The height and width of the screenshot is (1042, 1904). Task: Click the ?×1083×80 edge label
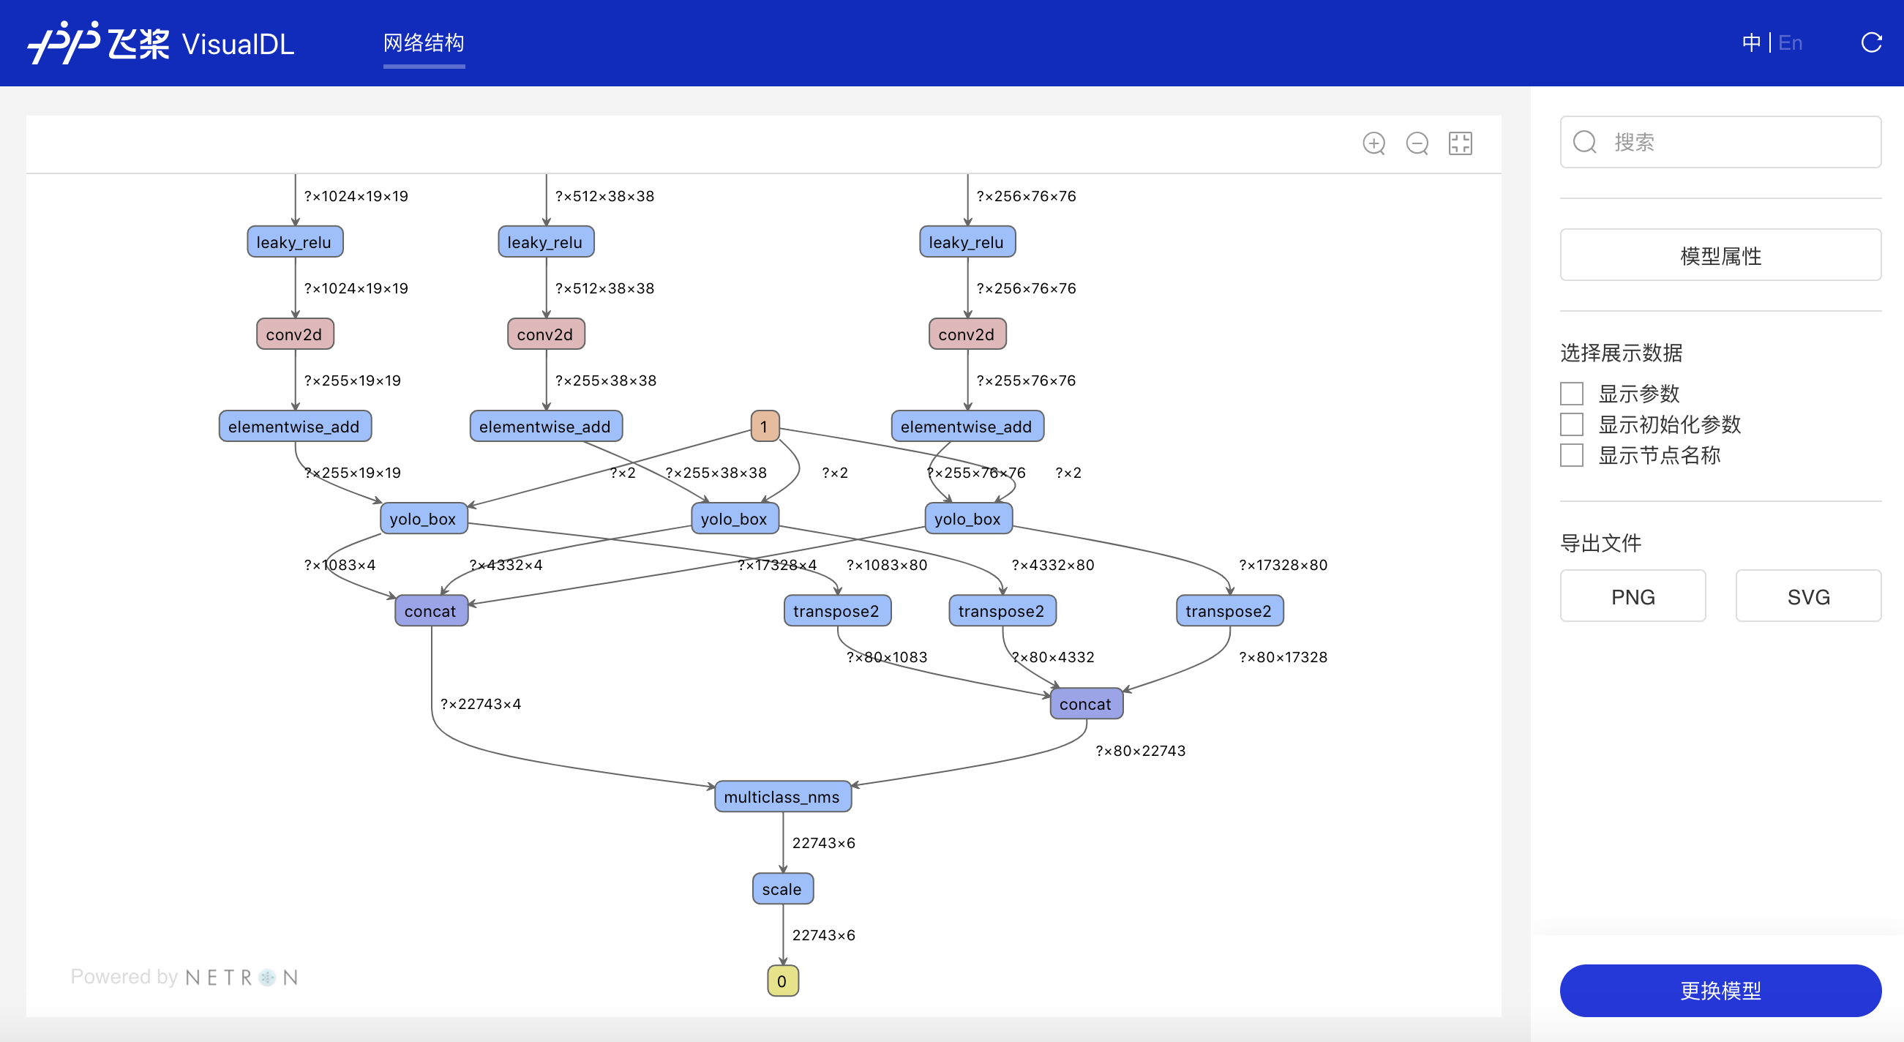tap(886, 565)
